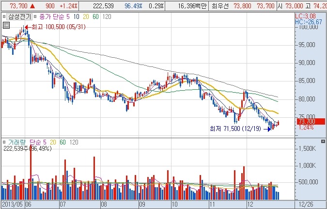Click the +1.24% change rate in top bar
Screen dimensions: 327x209
coord(68,6)
